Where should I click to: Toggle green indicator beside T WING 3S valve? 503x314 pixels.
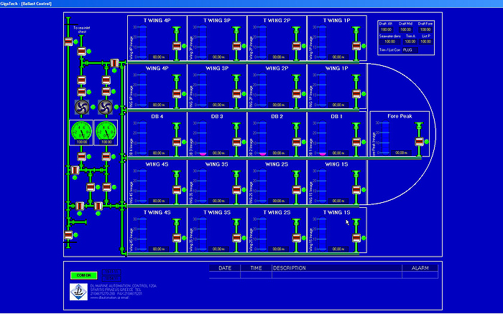click(244, 237)
